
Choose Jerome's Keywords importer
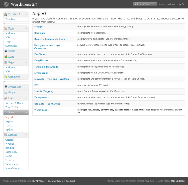pos(46,67)
